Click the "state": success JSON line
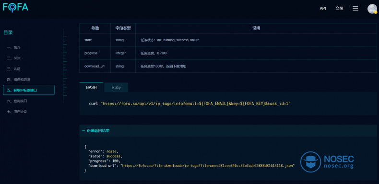The height and width of the screenshot is (184, 379). pyautogui.click(x=105, y=156)
